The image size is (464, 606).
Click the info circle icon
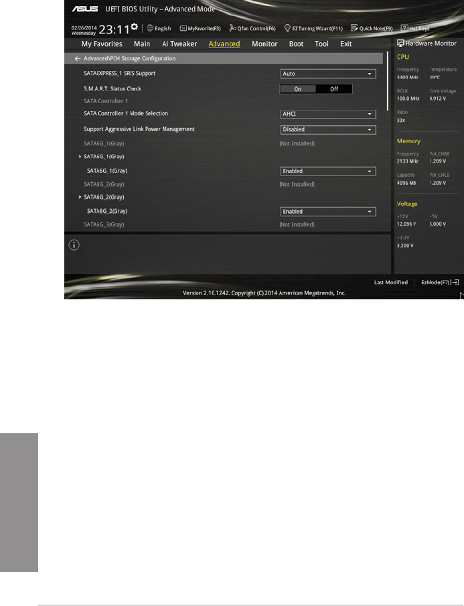(74, 245)
